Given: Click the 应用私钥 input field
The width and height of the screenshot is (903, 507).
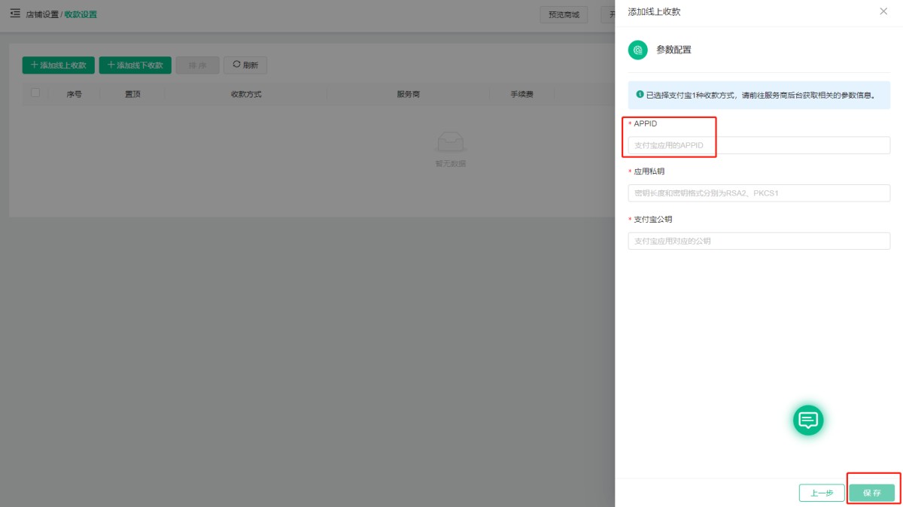Looking at the screenshot, I should coord(759,193).
